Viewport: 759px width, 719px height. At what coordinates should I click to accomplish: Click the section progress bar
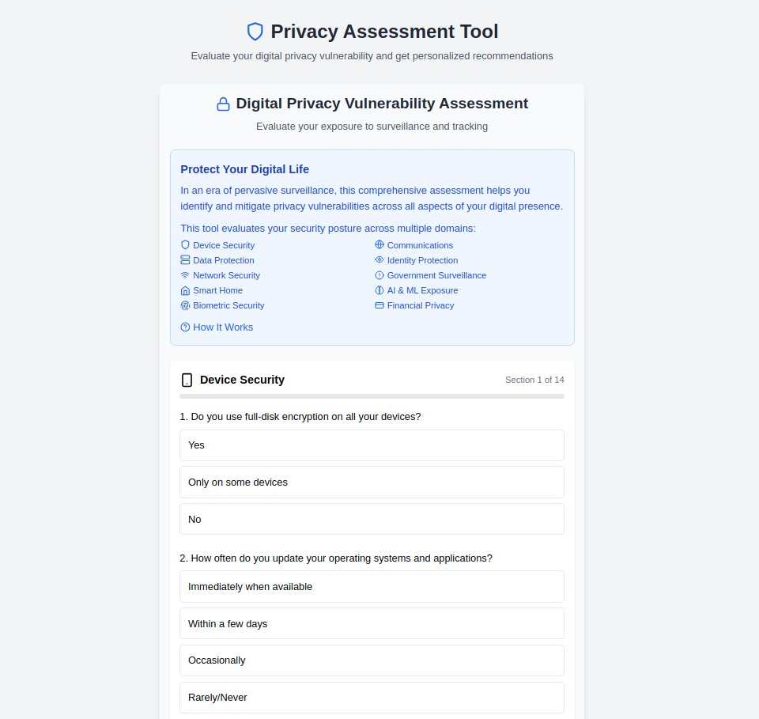point(372,396)
